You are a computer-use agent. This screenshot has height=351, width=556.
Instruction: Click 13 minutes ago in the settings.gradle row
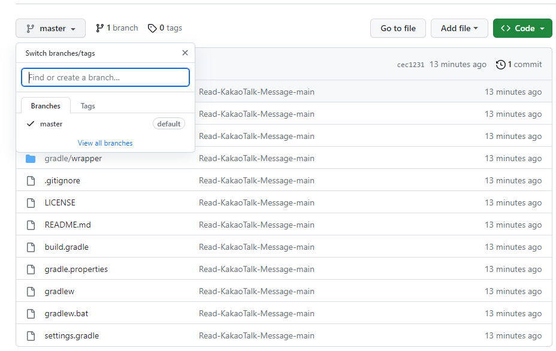coord(513,336)
